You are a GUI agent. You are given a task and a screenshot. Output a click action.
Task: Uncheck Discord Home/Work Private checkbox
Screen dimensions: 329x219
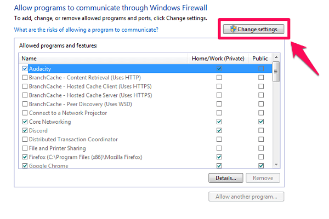coord(219,130)
